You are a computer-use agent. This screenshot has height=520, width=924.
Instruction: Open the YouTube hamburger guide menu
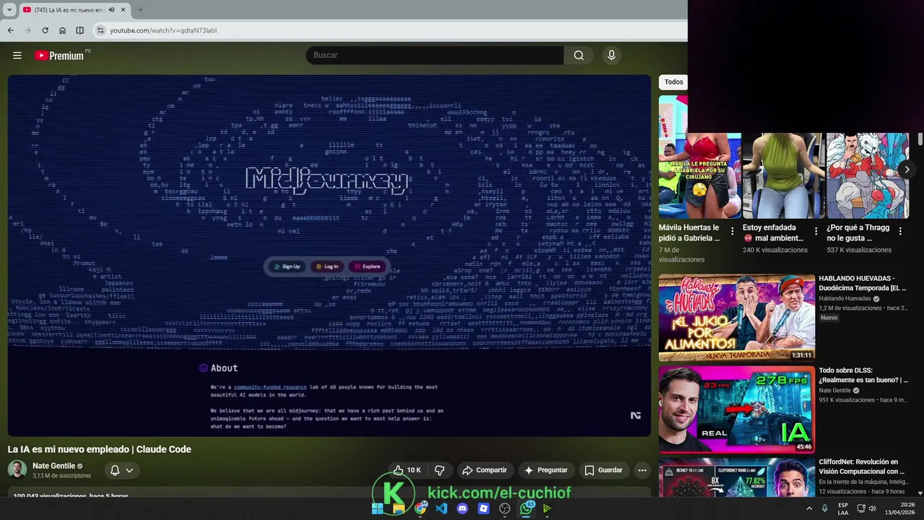pyautogui.click(x=17, y=56)
